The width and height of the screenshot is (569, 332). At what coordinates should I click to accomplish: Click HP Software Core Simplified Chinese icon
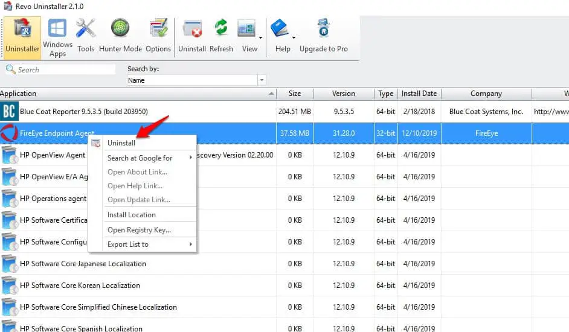[10, 307]
